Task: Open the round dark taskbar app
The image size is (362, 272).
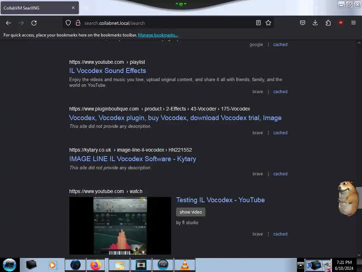Action: (x=163, y=265)
